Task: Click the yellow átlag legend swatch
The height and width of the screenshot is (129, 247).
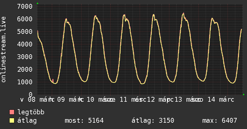Action: 12,121
